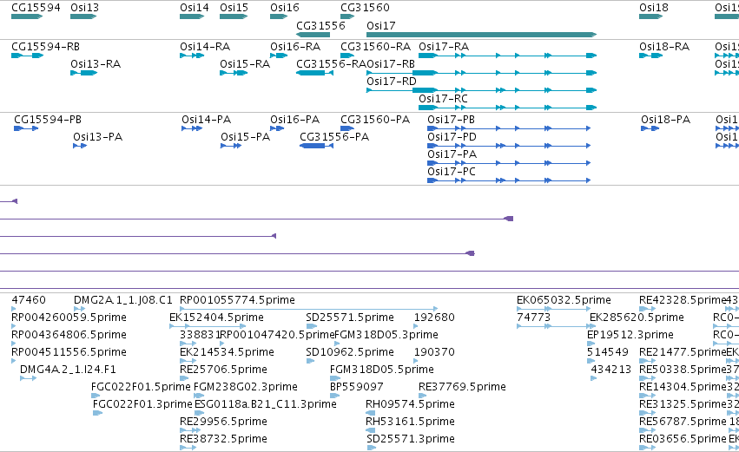This screenshot has width=739, height=452.
Task: Select the Osi18 gene label
Action: (654, 8)
